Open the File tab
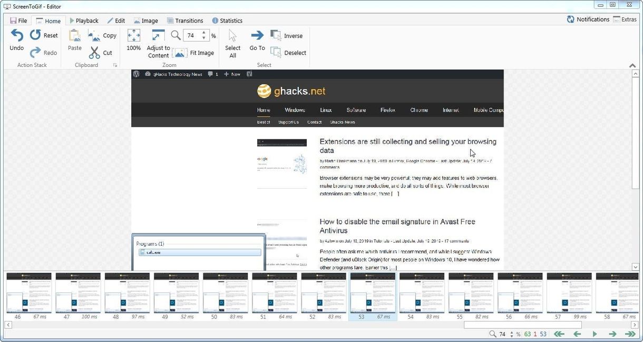 pyautogui.click(x=18, y=21)
